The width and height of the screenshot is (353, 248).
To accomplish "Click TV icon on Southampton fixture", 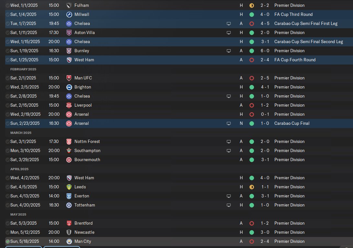I will pos(229,151).
